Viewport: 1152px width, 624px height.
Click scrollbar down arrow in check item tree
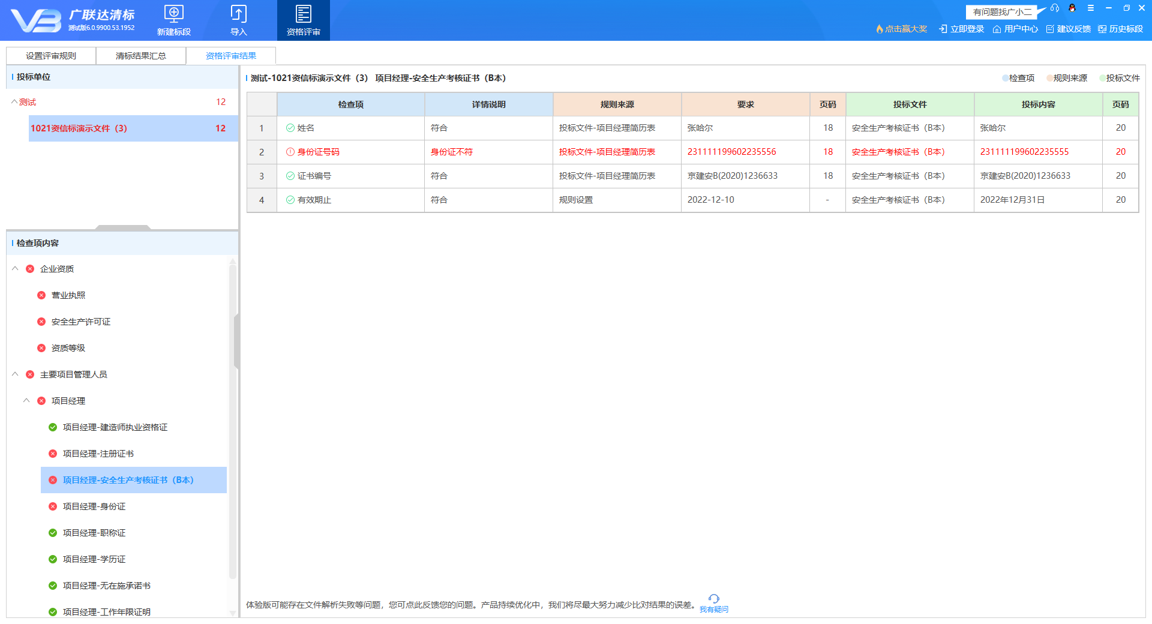point(233,613)
